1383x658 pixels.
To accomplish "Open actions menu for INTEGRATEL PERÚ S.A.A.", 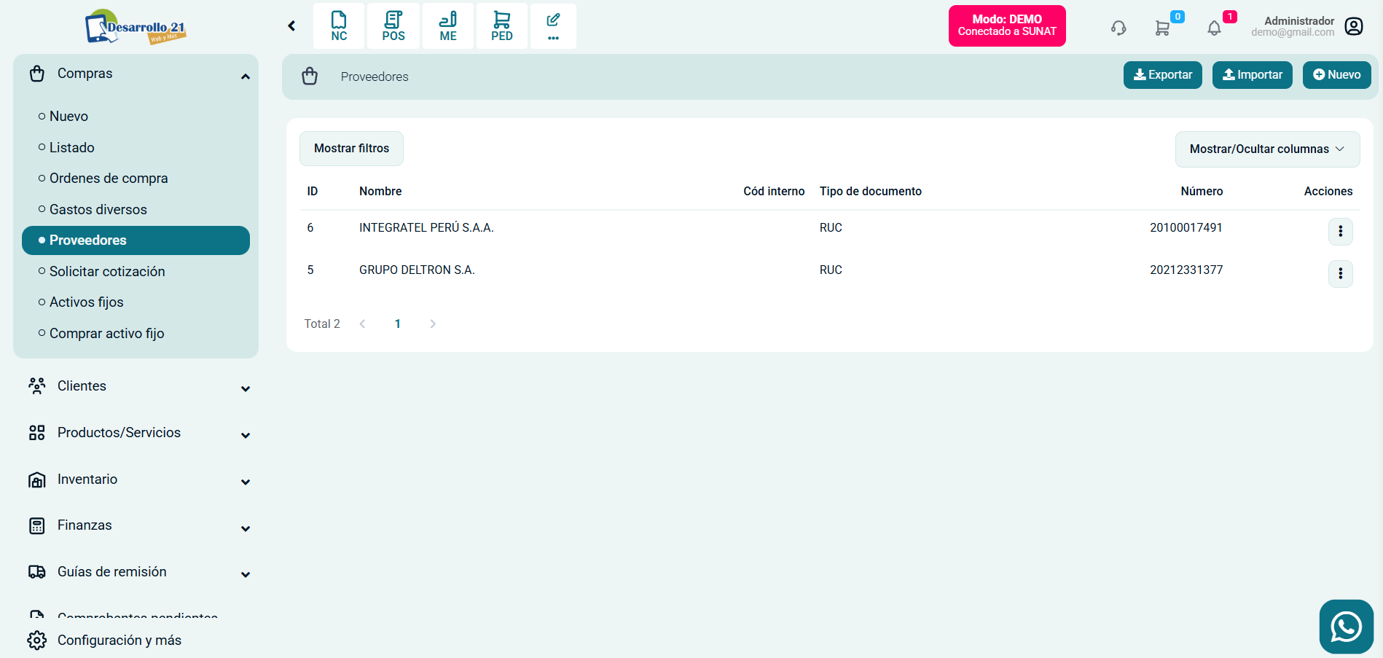I will coord(1340,232).
